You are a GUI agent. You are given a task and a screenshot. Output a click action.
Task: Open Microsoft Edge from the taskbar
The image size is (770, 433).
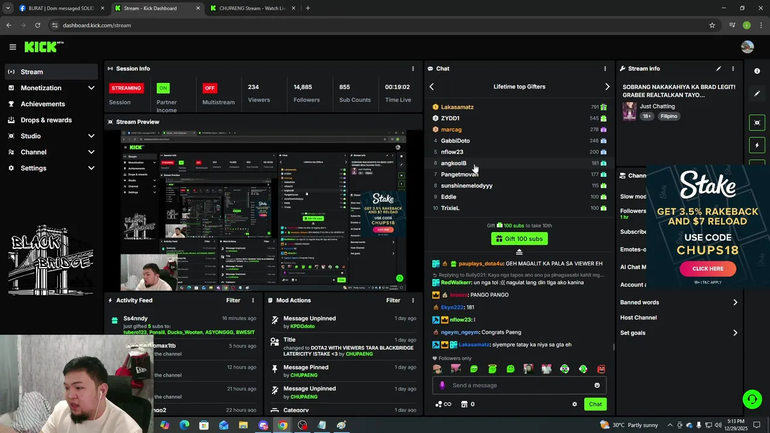(184, 425)
